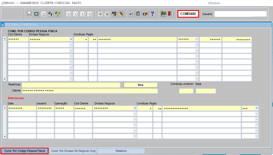
Task: Open the Help question mark icon
Action: pos(152,14)
